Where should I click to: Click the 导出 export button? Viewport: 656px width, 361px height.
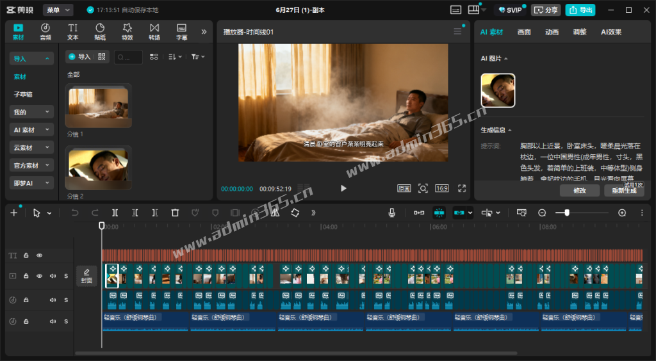click(x=580, y=10)
